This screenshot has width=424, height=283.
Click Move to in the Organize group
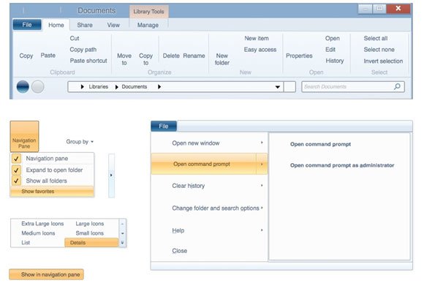124,59
